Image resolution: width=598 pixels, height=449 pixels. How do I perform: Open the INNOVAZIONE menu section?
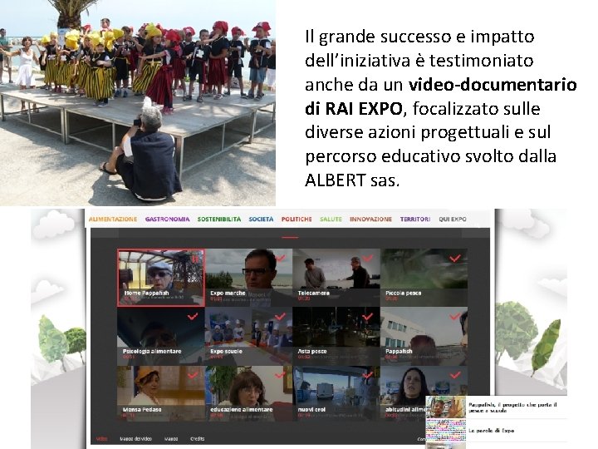pos(370,220)
